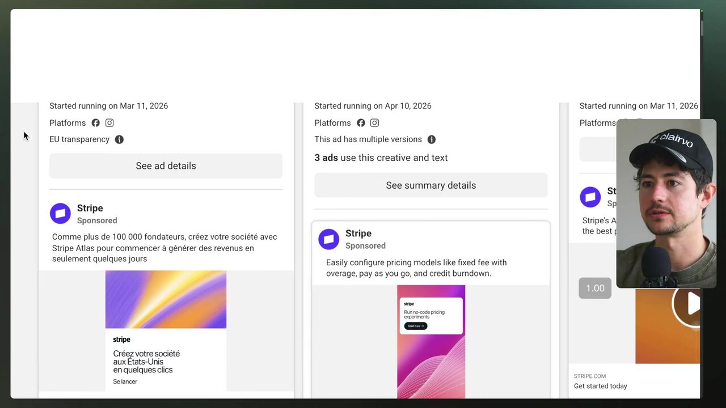Click the 1.00 playback speed badge

tap(595, 288)
